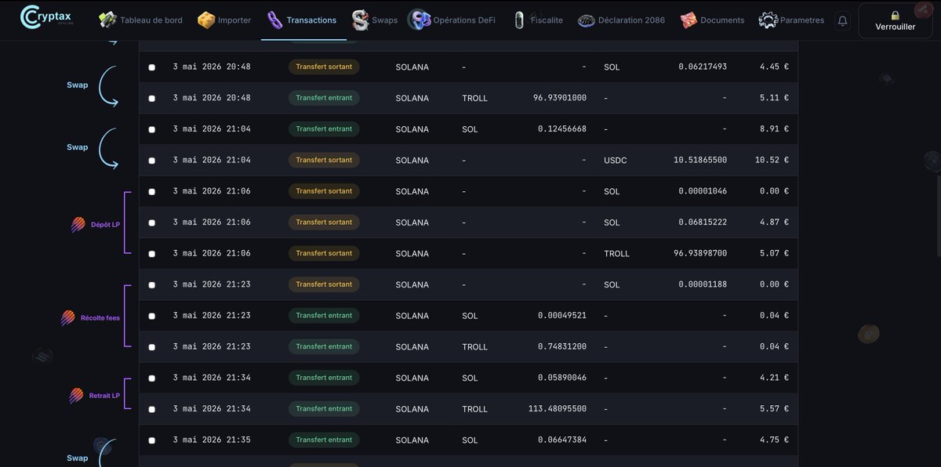
Task: Click the Swap label beside the 21:04 rows
Action: point(77,147)
